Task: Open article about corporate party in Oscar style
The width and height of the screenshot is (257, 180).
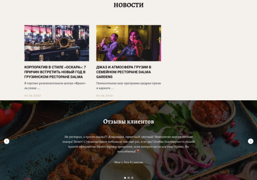Action: pos(55,72)
